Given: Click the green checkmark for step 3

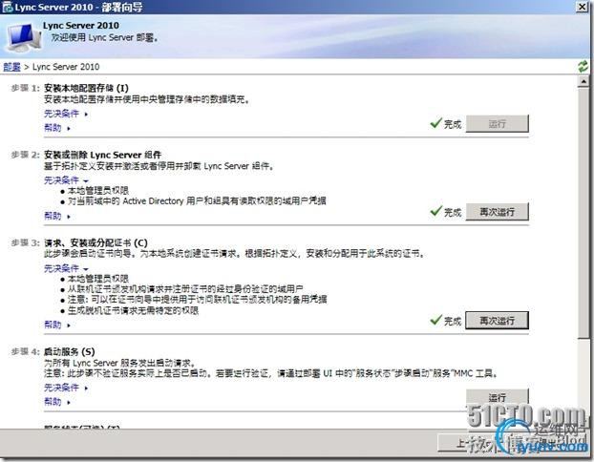Looking at the screenshot, I should [x=436, y=320].
